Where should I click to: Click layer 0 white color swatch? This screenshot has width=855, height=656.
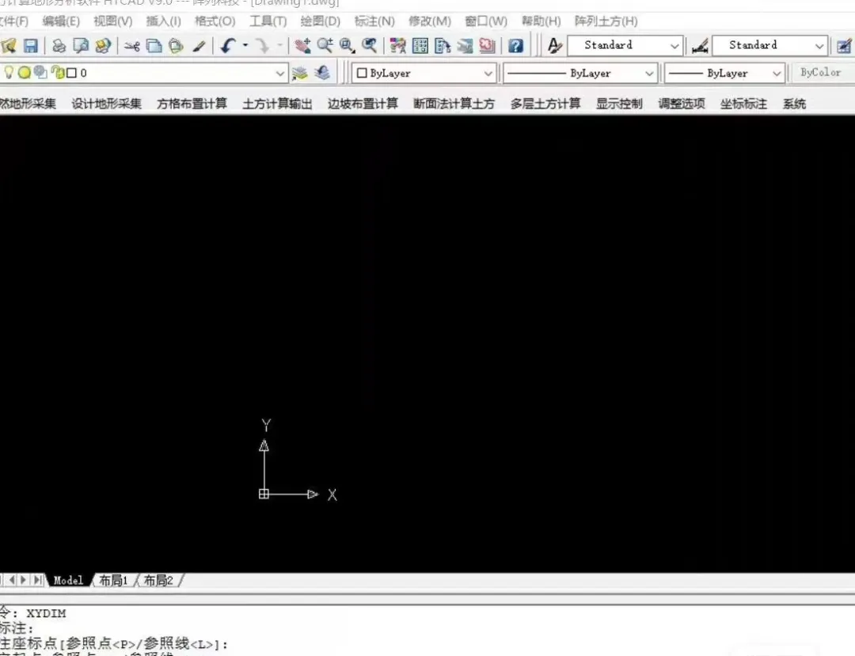(71, 73)
